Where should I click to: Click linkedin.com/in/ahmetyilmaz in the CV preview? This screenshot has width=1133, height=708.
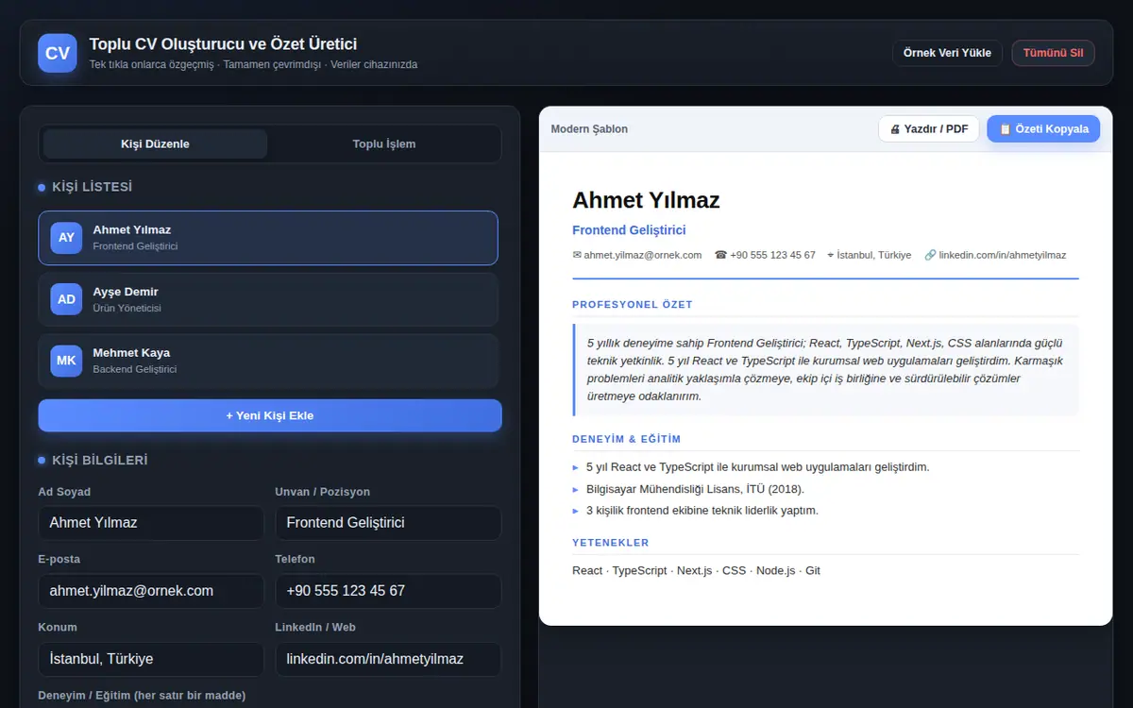[x=1002, y=255]
